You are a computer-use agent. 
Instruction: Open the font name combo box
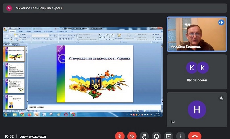pos(38,35)
